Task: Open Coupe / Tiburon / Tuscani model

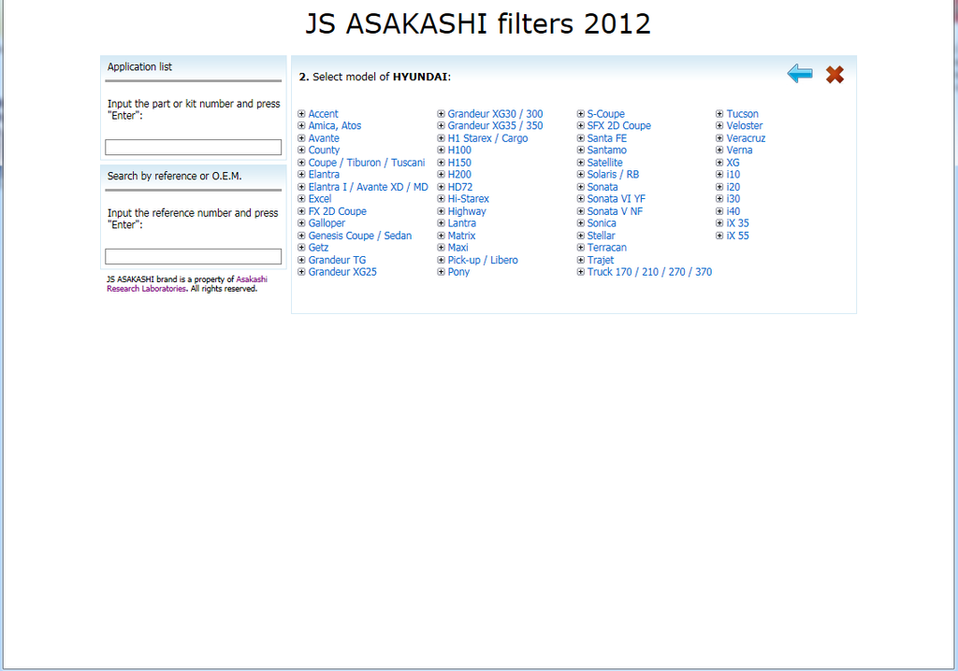Action: click(x=367, y=163)
